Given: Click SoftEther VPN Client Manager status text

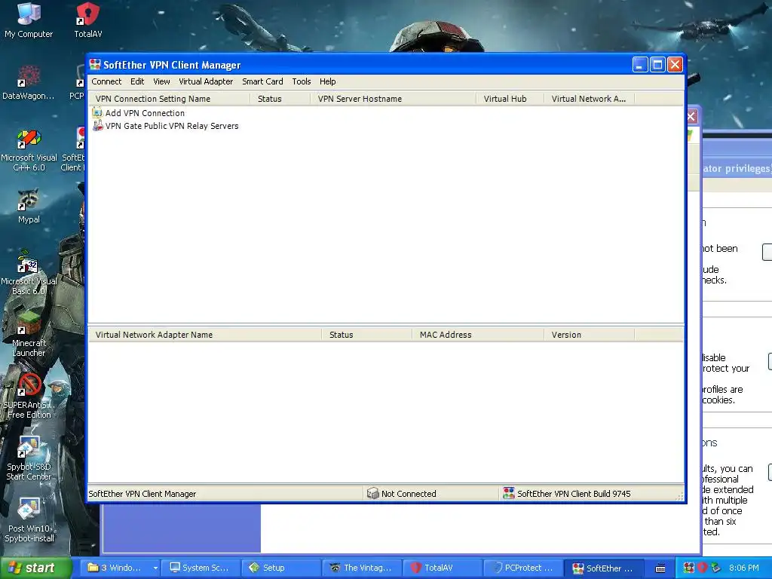Looking at the screenshot, I should [x=142, y=494].
